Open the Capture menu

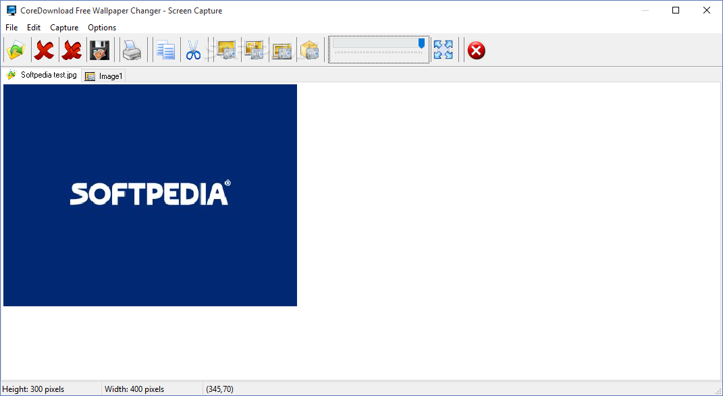(64, 28)
